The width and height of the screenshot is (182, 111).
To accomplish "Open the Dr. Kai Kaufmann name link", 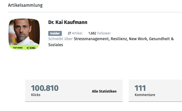I will point(68,22).
